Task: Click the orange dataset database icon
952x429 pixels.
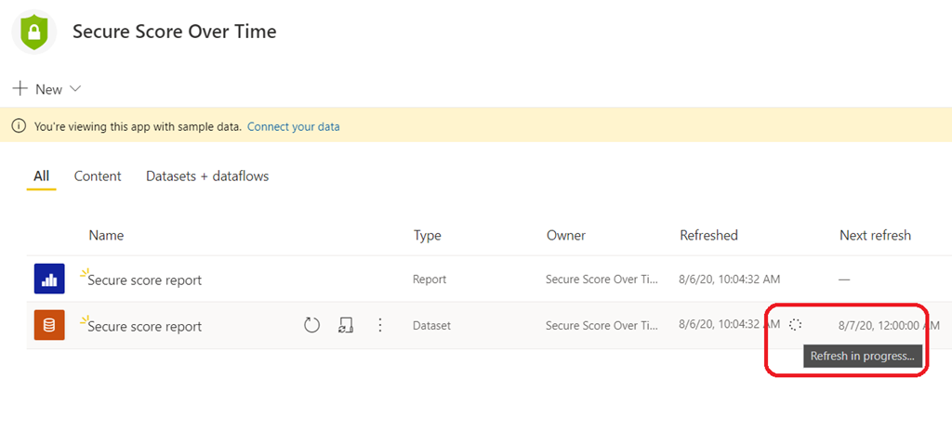Action: click(x=49, y=325)
